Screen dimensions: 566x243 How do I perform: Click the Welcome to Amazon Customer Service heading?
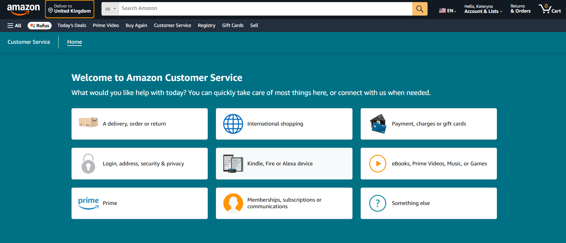tap(157, 78)
